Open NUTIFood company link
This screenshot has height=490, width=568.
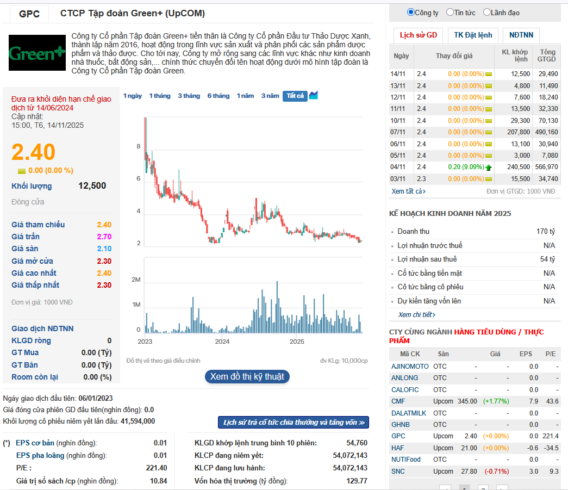click(405, 459)
